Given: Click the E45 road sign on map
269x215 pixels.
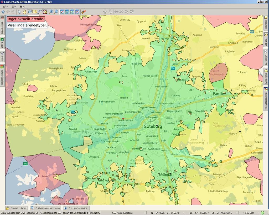Looking at the screenshot, I should point(25,164).
